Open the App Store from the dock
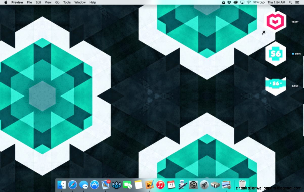The width and height of the screenshot is (304, 192). pyautogui.click(x=95, y=185)
